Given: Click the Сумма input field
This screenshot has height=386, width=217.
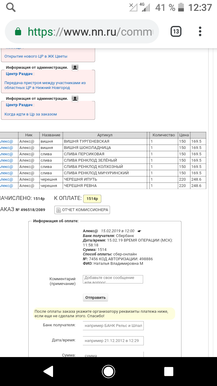Looking at the screenshot, I should (113, 355).
